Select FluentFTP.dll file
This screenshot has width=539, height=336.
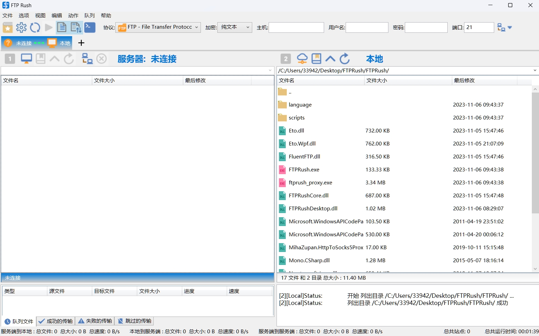pyautogui.click(x=404, y=157)
